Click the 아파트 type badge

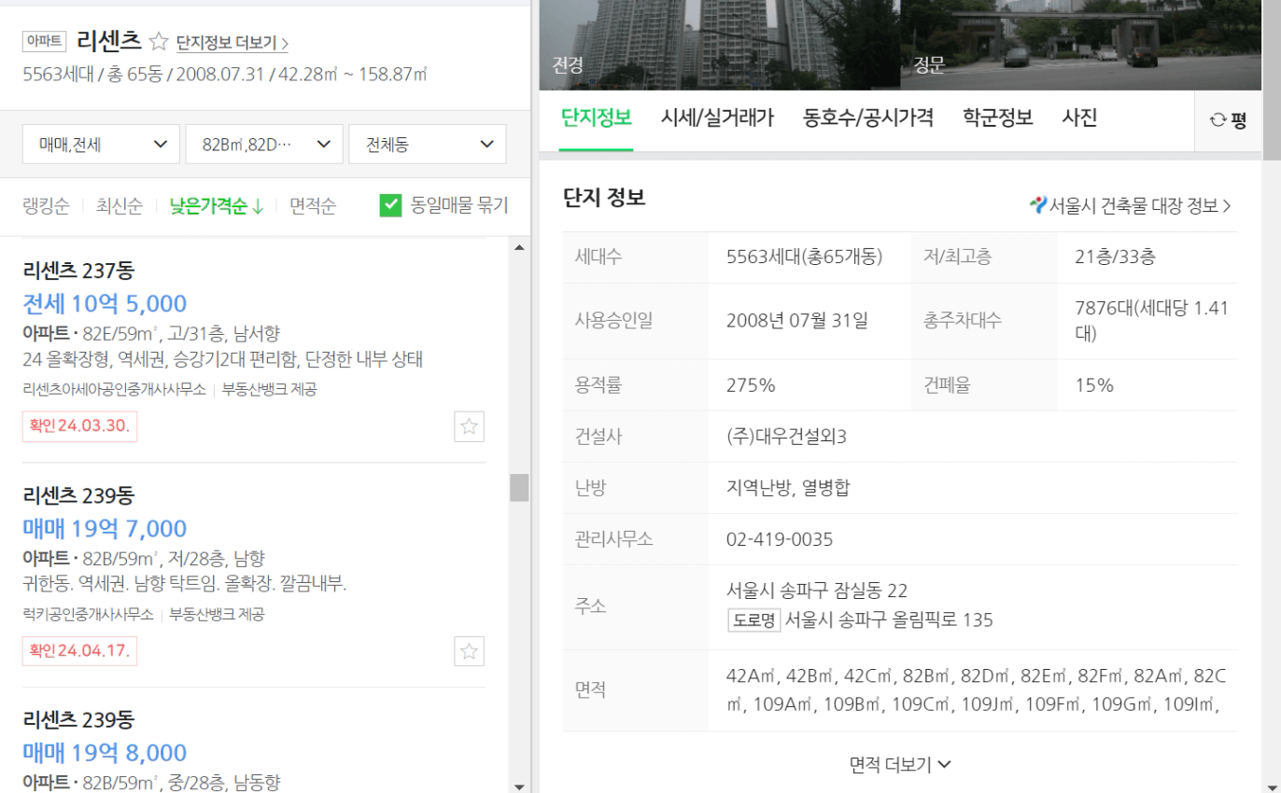coord(44,41)
